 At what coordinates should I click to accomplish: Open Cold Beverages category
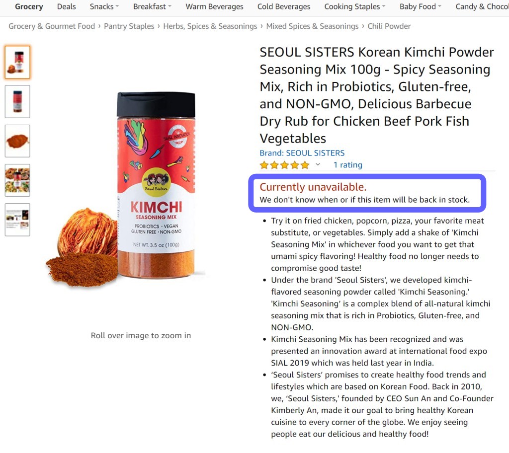(284, 6)
